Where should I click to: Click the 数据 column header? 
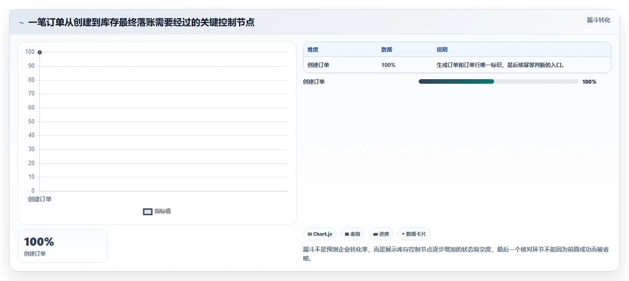(x=387, y=50)
